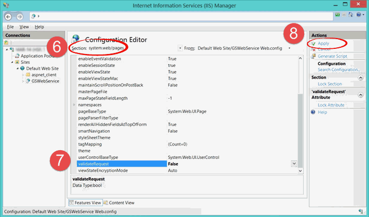This screenshot has height=217, width=369.
Task: Click the Application Pools node icon
Action: pyautogui.click(x=16, y=56)
